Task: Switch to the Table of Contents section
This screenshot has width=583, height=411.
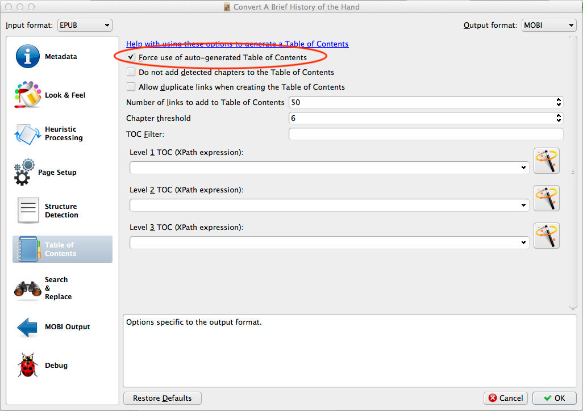Action: tap(62, 249)
